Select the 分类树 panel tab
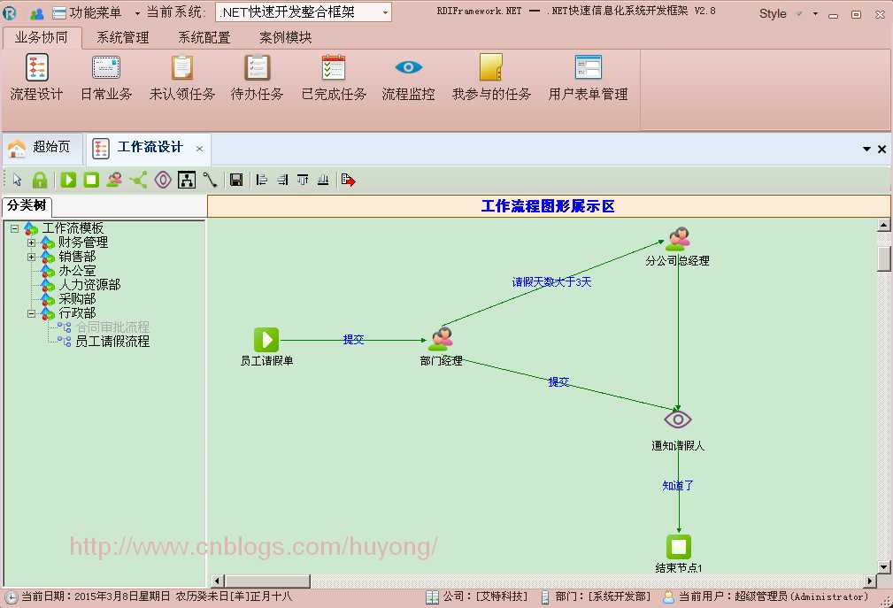Viewport: 893px width, 608px height. tap(27, 205)
